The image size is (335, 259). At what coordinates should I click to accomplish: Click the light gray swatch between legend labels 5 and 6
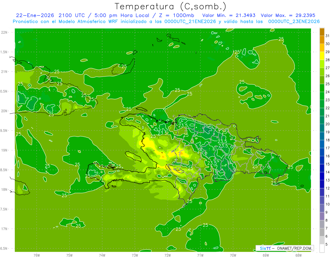[x=322, y=240]
